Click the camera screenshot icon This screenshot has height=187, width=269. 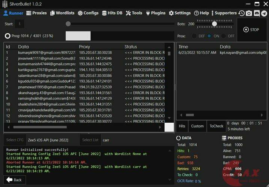point(249,13)
